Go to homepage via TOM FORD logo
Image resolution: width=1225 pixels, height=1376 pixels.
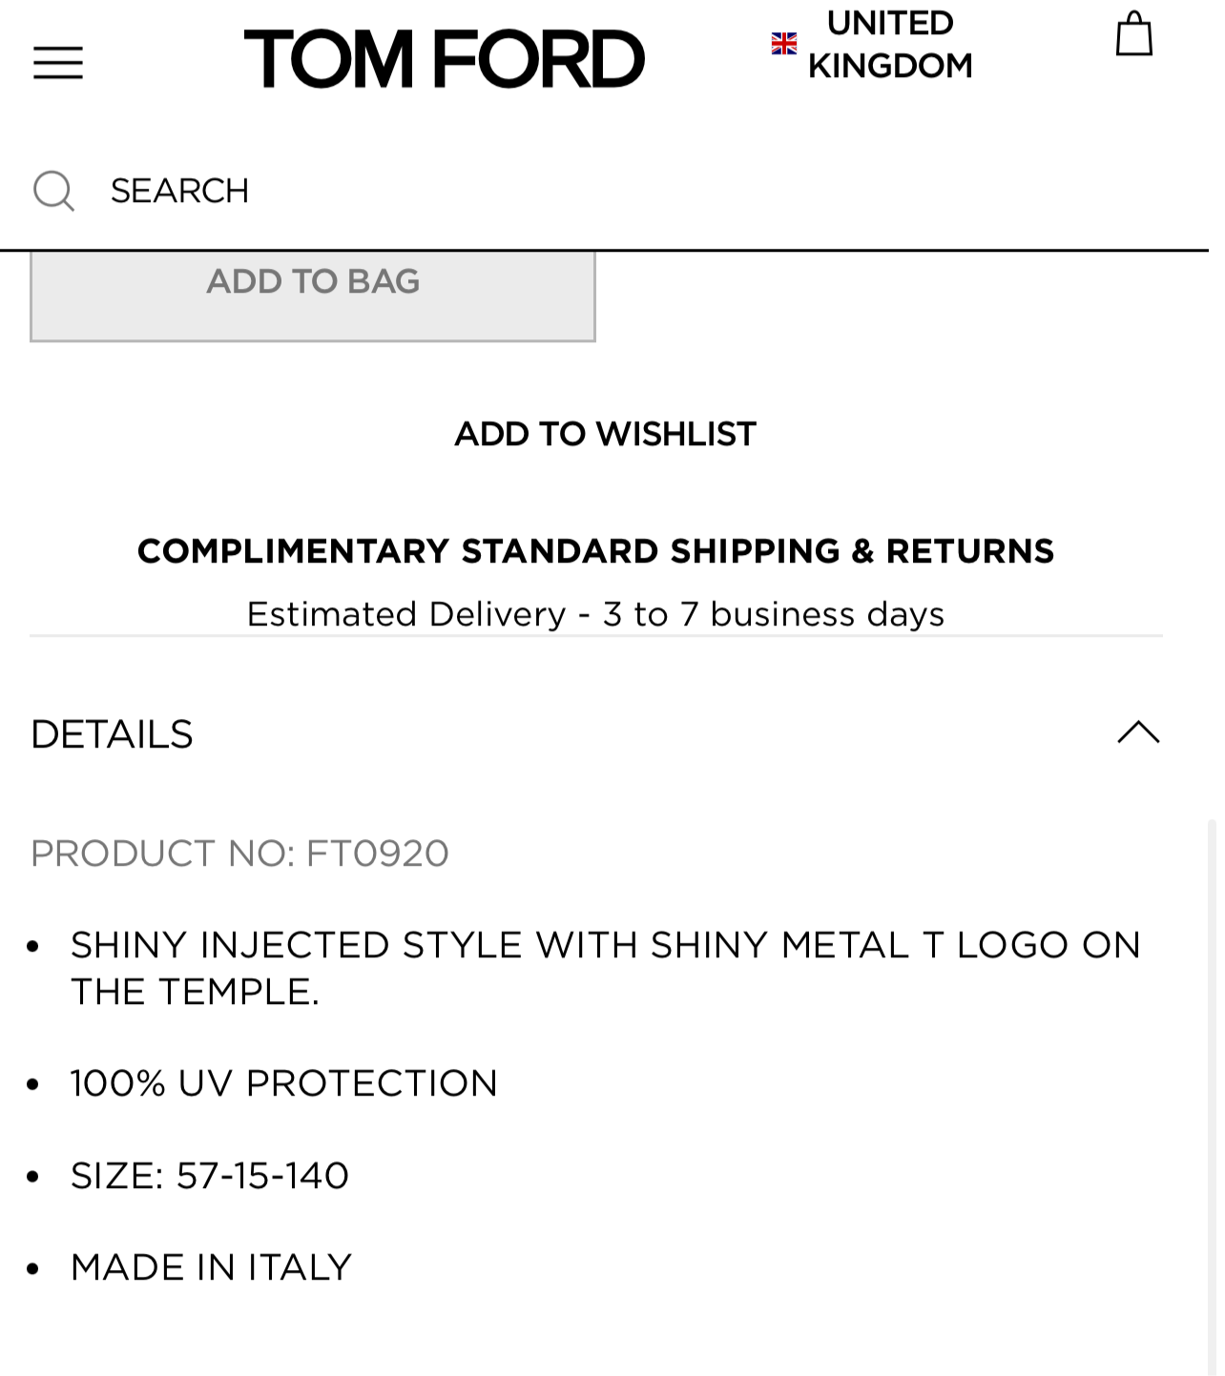tap(445, 59)
